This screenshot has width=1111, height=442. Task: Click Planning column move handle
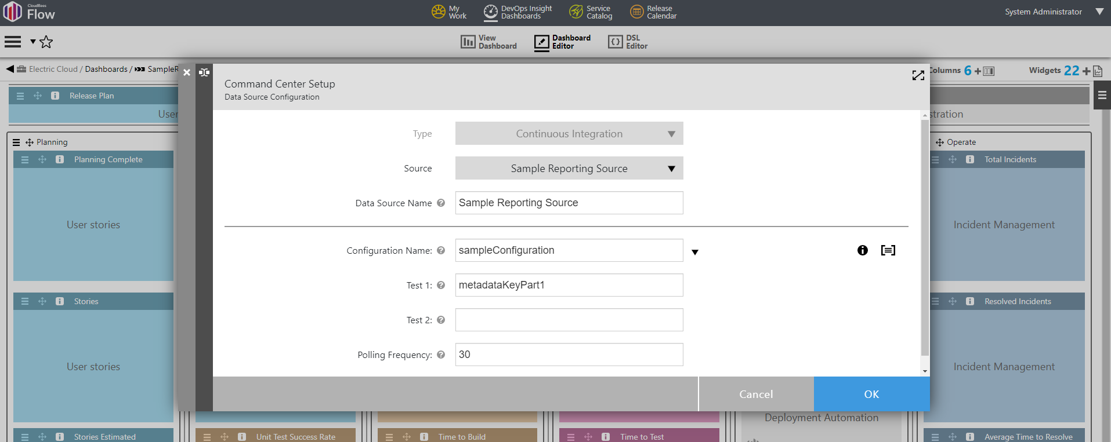click(30, 142)
